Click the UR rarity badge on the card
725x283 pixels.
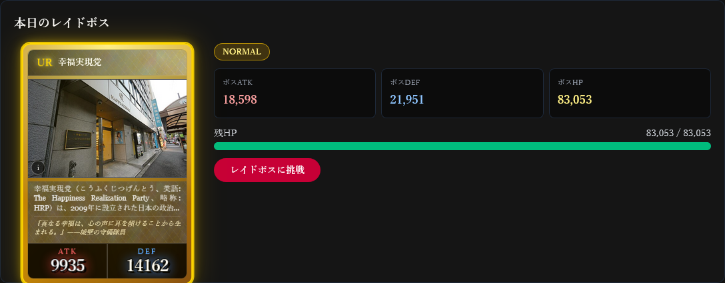coord(45,62)
